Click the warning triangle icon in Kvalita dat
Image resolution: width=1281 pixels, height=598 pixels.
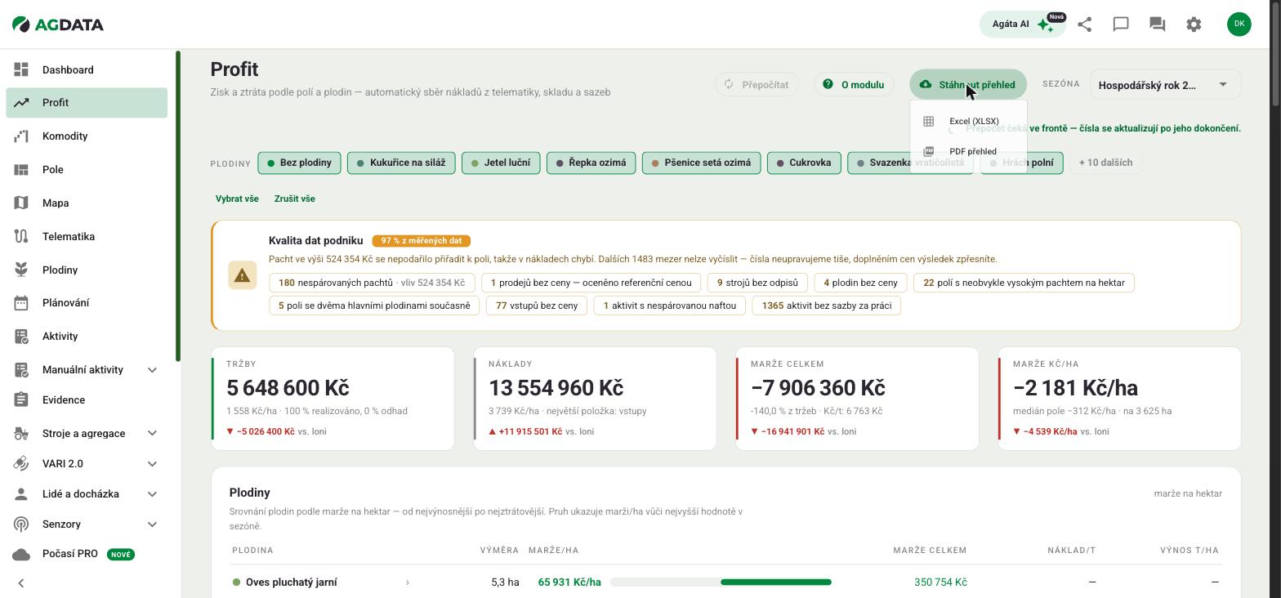[x=242, y=275]
